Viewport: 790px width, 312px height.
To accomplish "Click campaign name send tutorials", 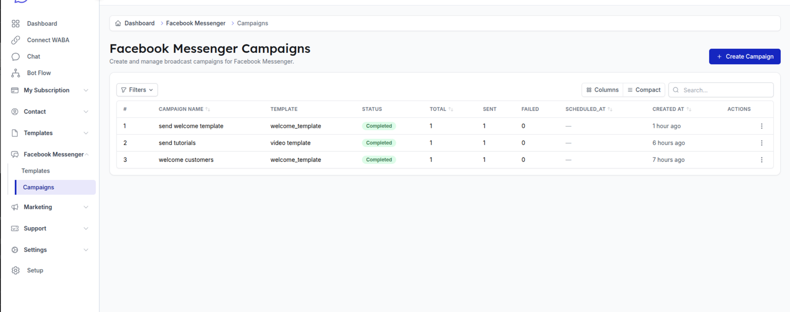I will (x=177, y=143).
